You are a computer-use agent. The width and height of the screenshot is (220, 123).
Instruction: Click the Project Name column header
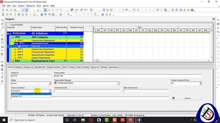(x=43, y=29)
